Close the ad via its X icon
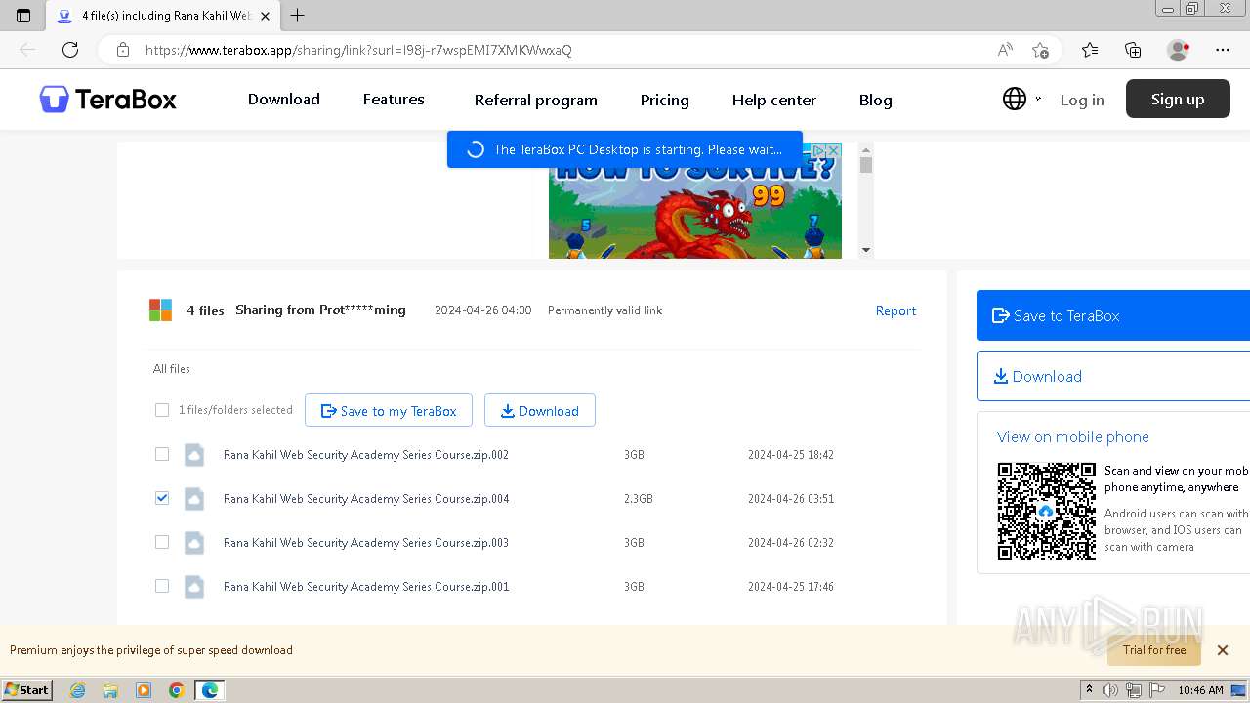This screenshot has height=703, width=1250. coord(833,150)
